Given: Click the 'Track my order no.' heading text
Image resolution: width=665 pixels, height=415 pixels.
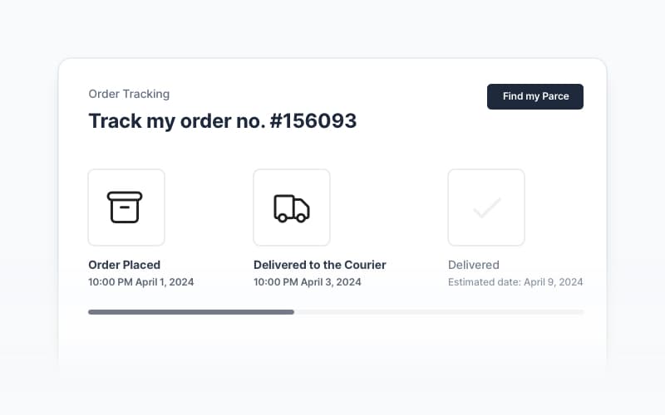Looking at the screenshot, I should click(176, 121).
